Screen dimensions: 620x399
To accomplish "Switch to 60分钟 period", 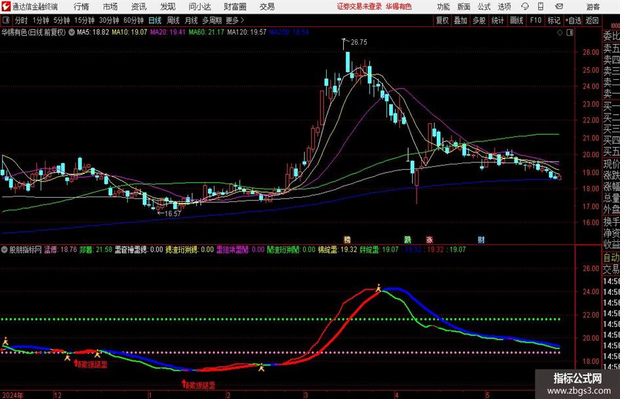I will point(134,20).
